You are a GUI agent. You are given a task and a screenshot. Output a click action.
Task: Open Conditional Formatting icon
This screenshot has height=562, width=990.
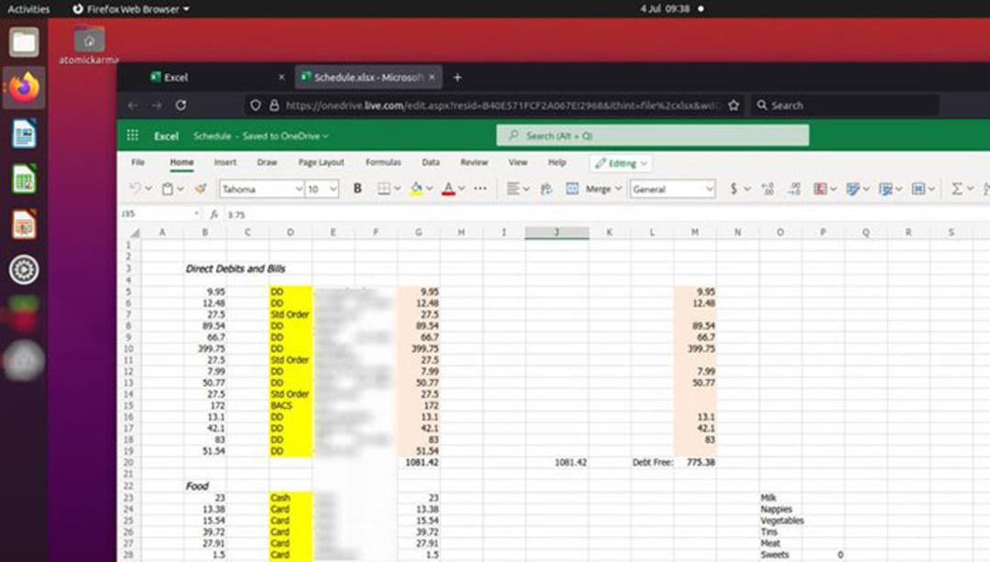[x=820, y=188]
